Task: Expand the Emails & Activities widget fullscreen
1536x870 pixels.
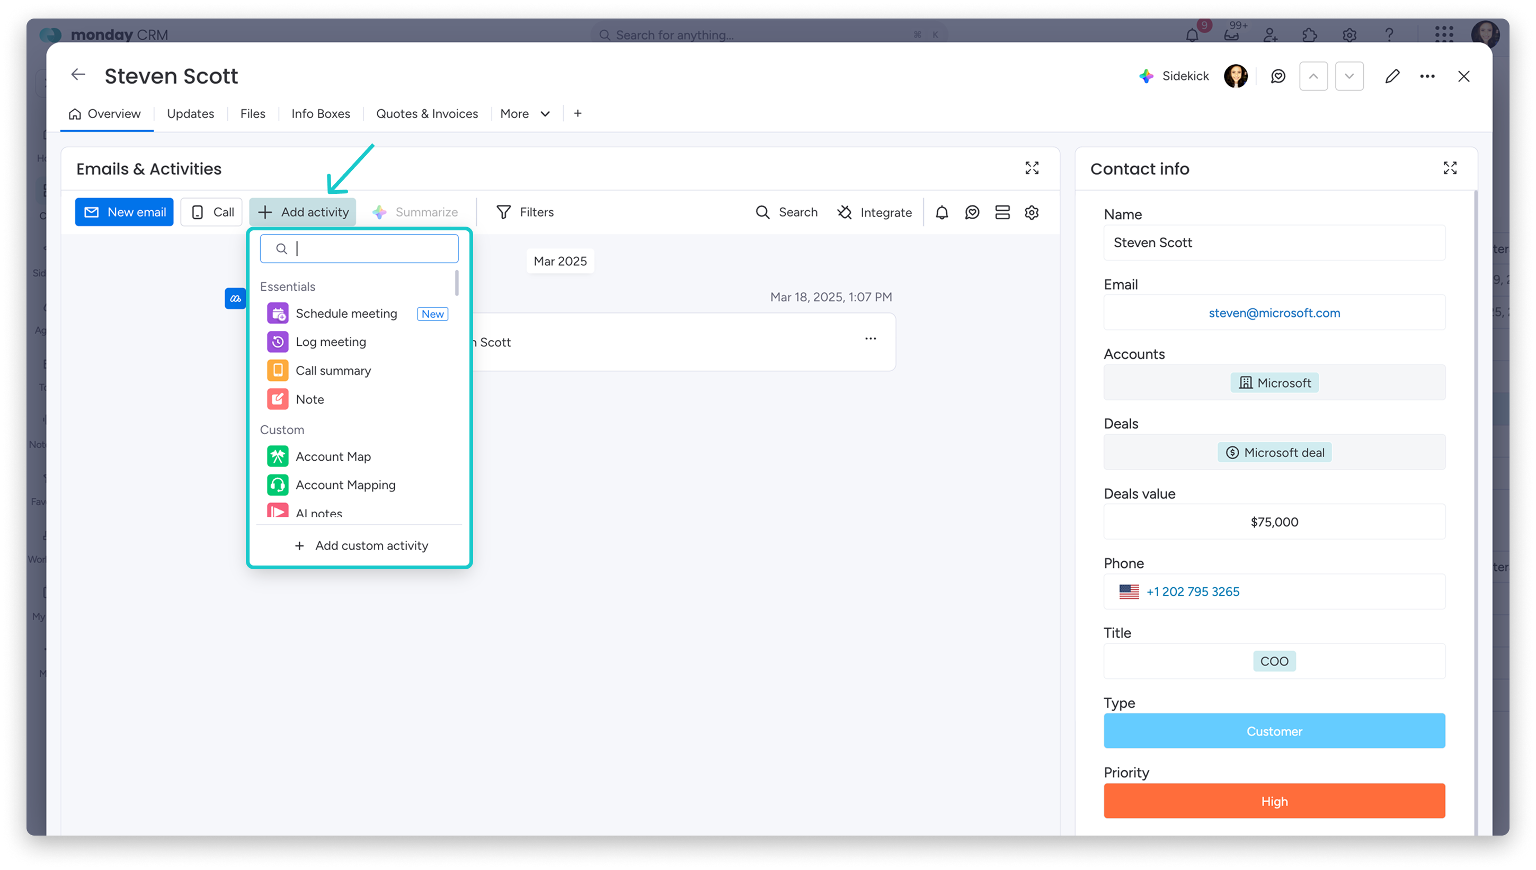Action: pyautogui.click(x=1032, y=168)
